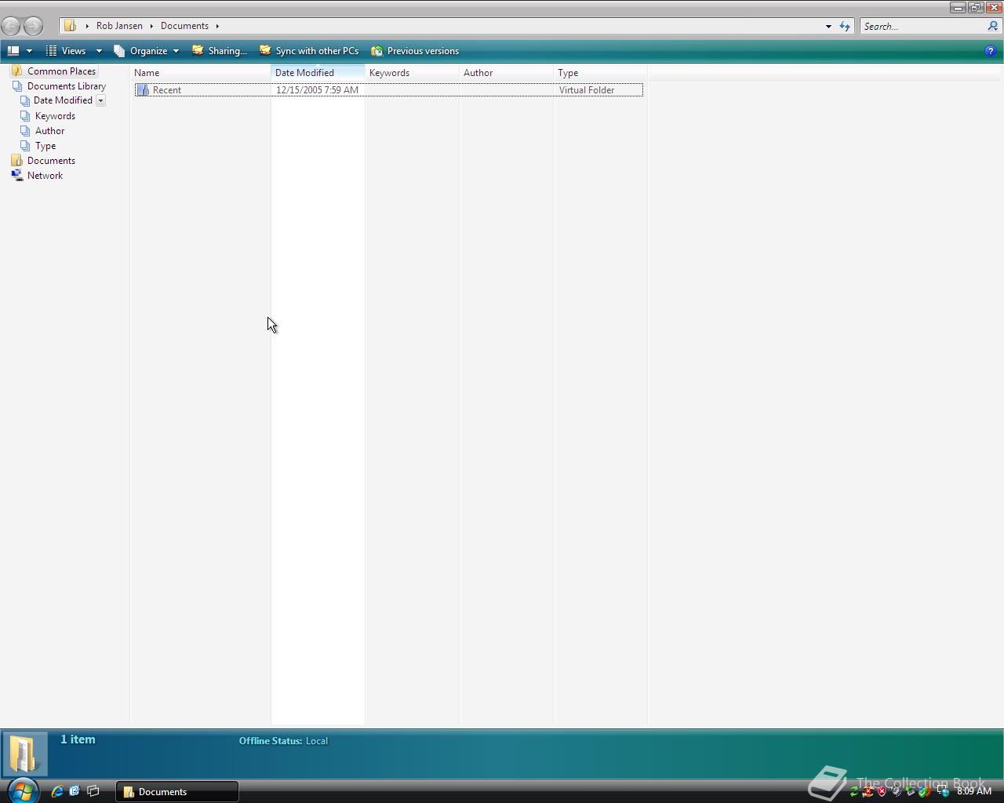Image resolution: width=1004 pixels, height=803 pixels.
Task: Sort by Author column header
Action: 506,73
